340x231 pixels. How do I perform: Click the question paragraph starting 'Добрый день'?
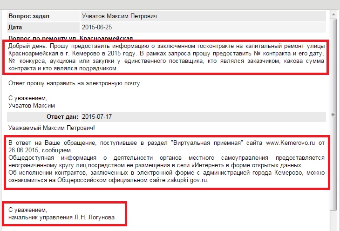[166, 57]
